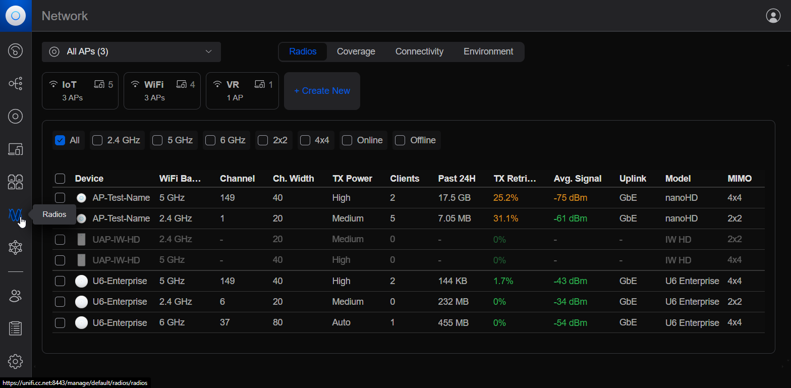Click the Create New button
The width and height of the screenshot is (791, 388).
click(322, 91)
